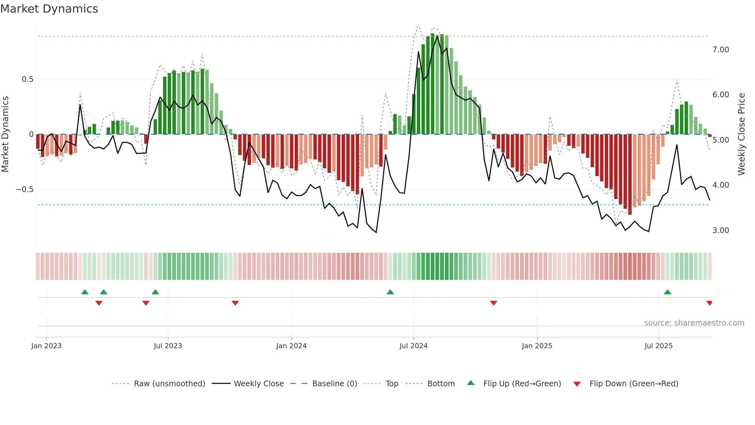The height and width of the screenshot is (425, 755).
Task: Click the 4.00 price axis tick
Action: pyautogui.click(x=721, y=185)
